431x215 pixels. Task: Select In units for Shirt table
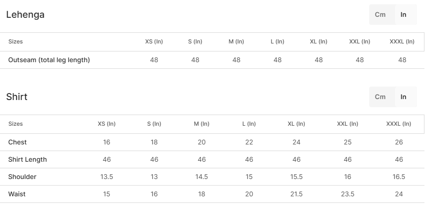403,97
